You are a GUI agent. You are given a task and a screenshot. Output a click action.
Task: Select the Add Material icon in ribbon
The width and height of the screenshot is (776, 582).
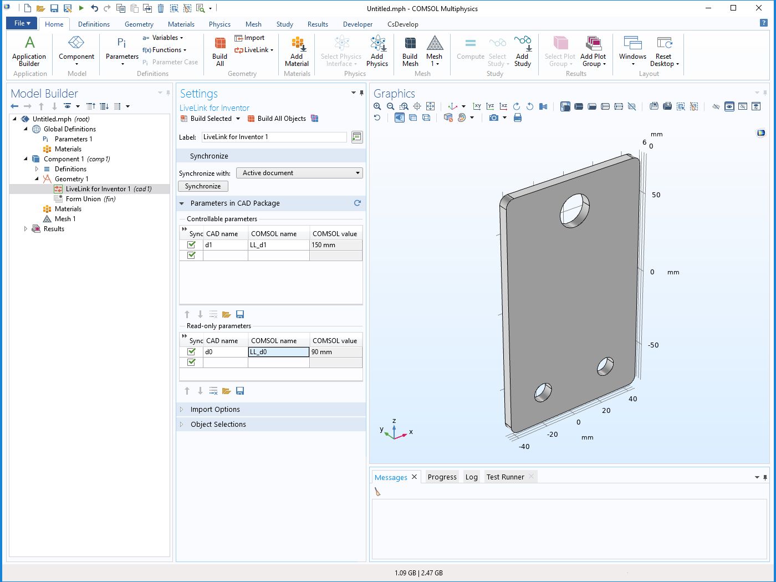coord(297,50)
